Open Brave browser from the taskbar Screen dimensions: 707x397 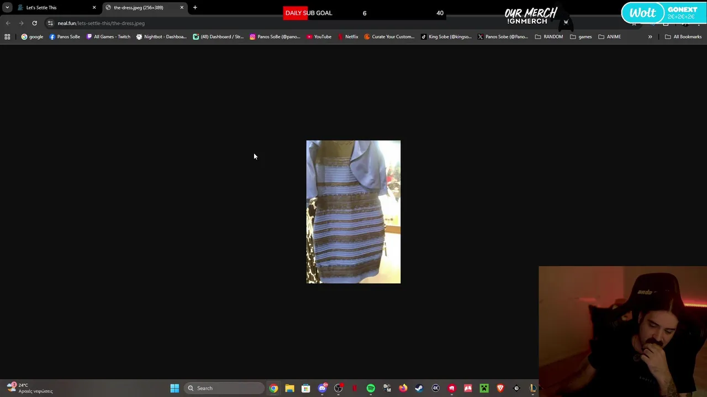coord(500,388)
